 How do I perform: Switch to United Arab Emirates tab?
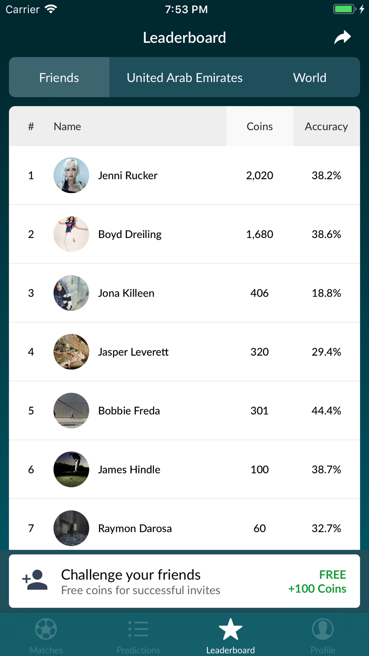[x=184, y=77]
